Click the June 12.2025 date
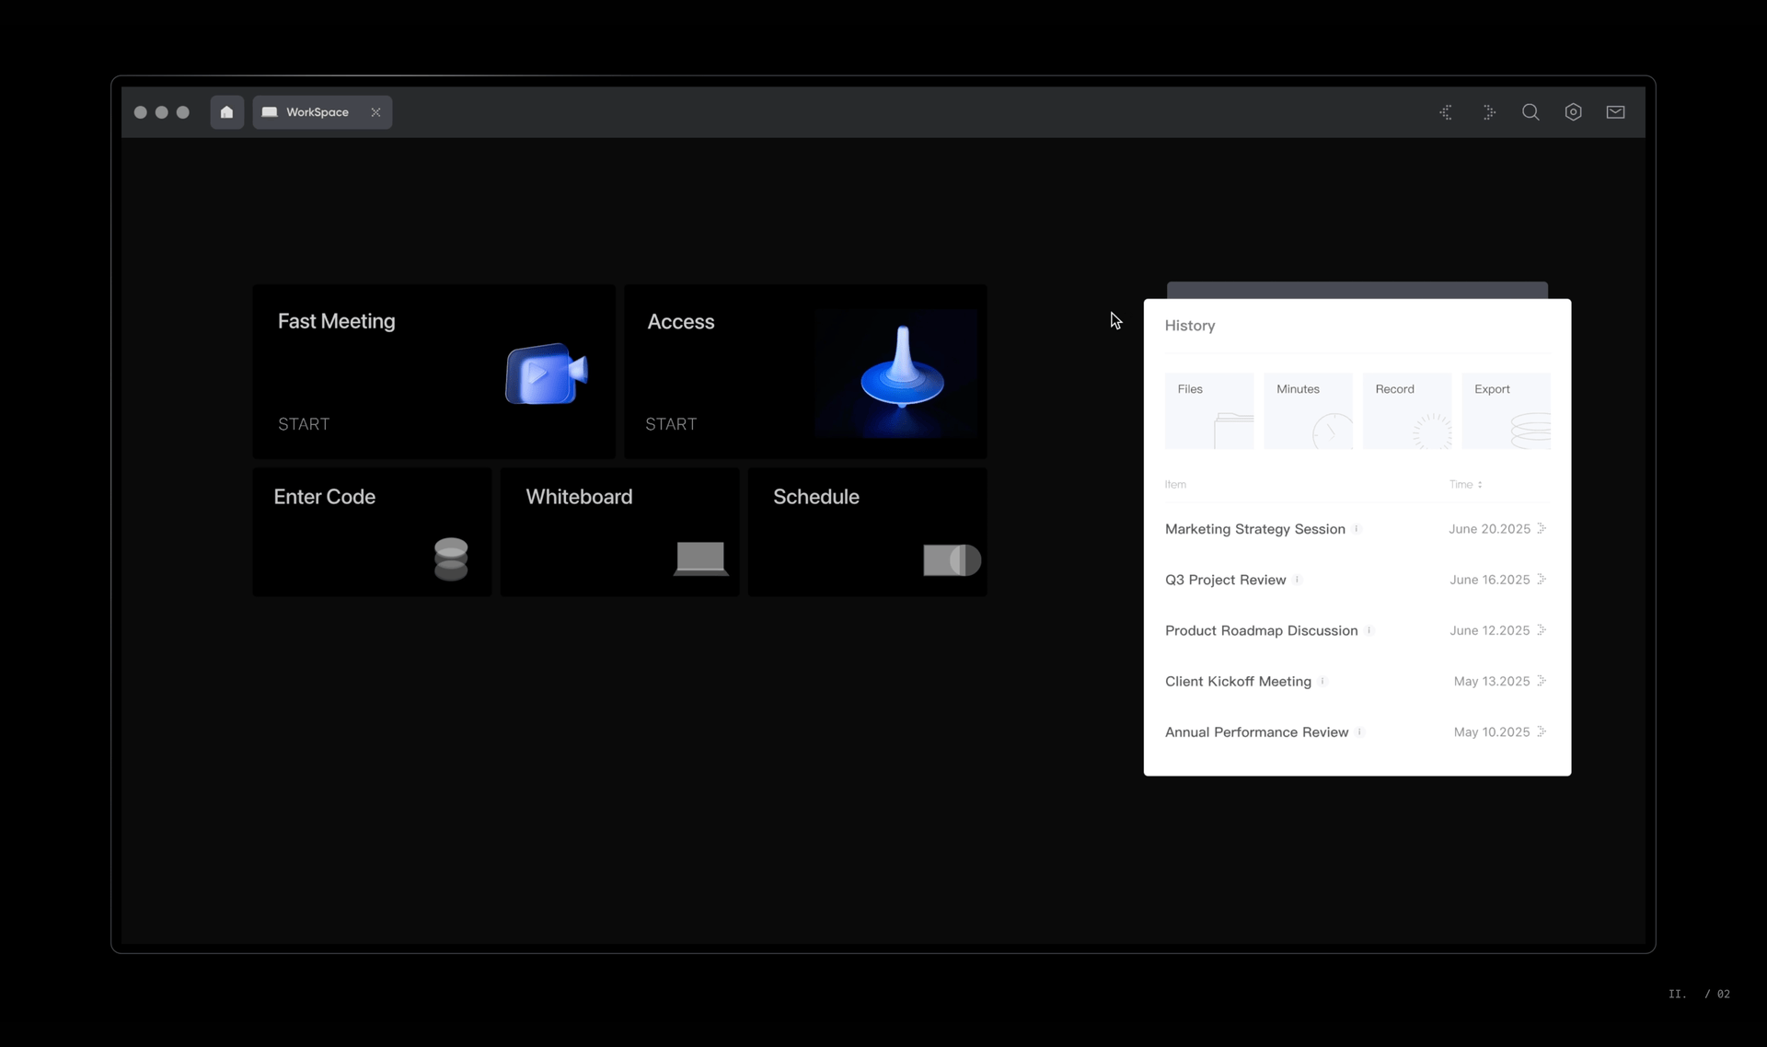Screen dimensions: 1767x1047 pos(1489,630)
